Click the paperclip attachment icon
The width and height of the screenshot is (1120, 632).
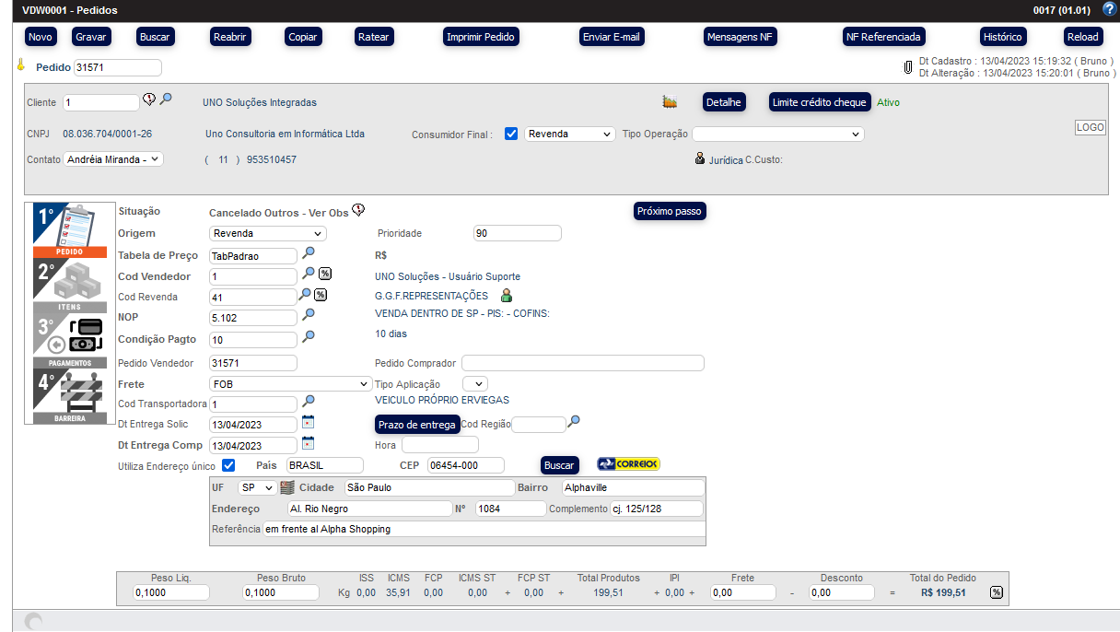pos(908,67)
